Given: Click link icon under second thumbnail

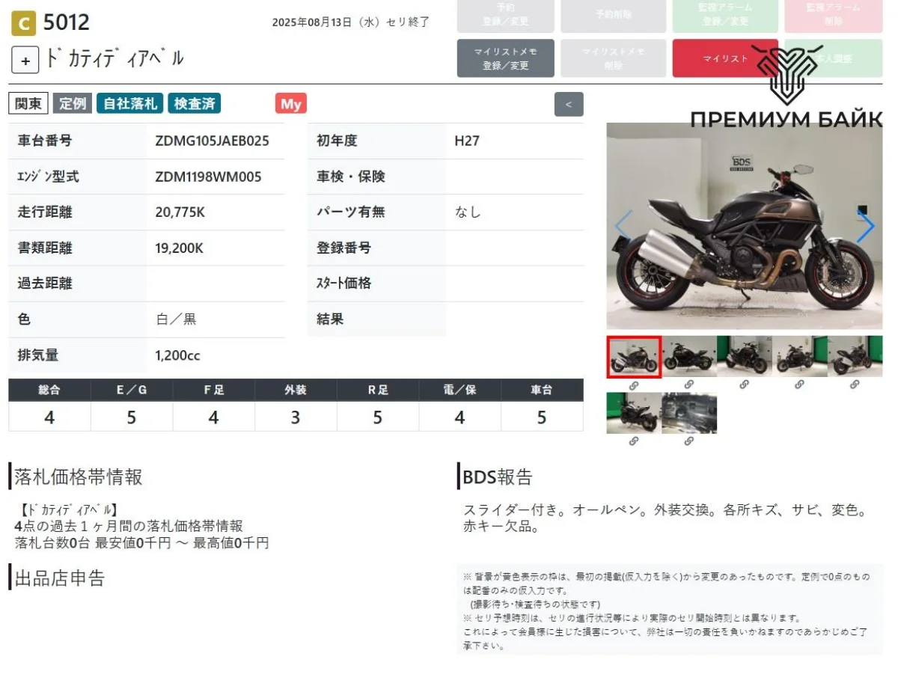Looking at the screenshot, I should (688, 385).
